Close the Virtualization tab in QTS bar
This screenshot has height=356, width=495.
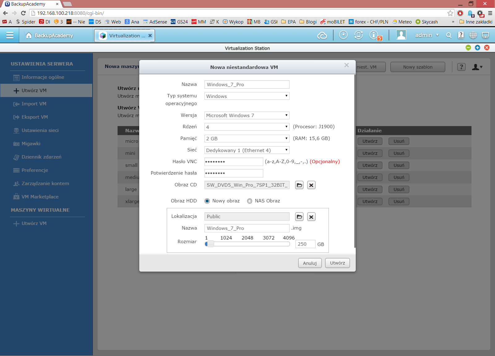tap(150, 36)
